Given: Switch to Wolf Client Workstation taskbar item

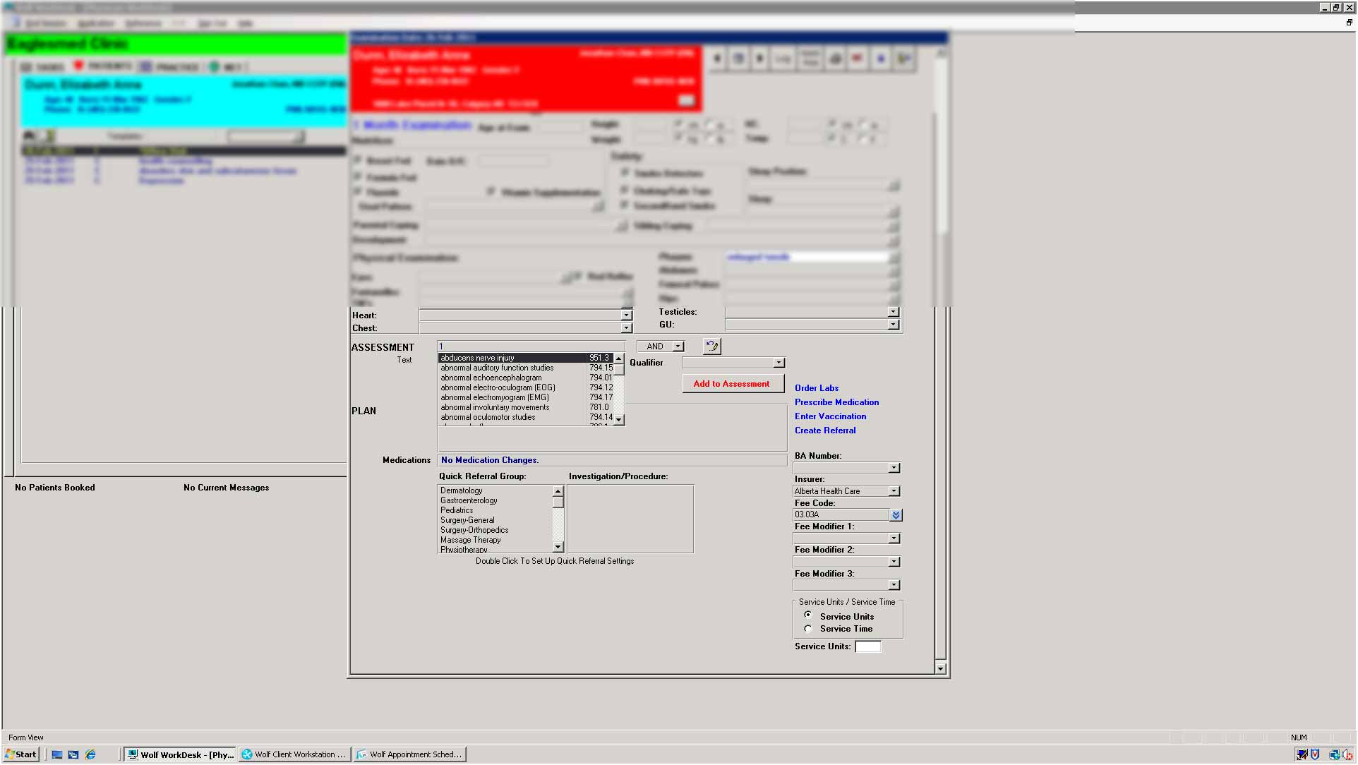Looking at the screenshot, I should [294, 755].
